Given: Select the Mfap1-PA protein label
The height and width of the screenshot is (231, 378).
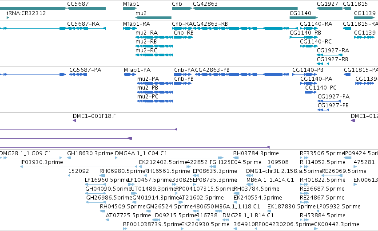Looking at the screenshot, I should (x=137, y=70).
